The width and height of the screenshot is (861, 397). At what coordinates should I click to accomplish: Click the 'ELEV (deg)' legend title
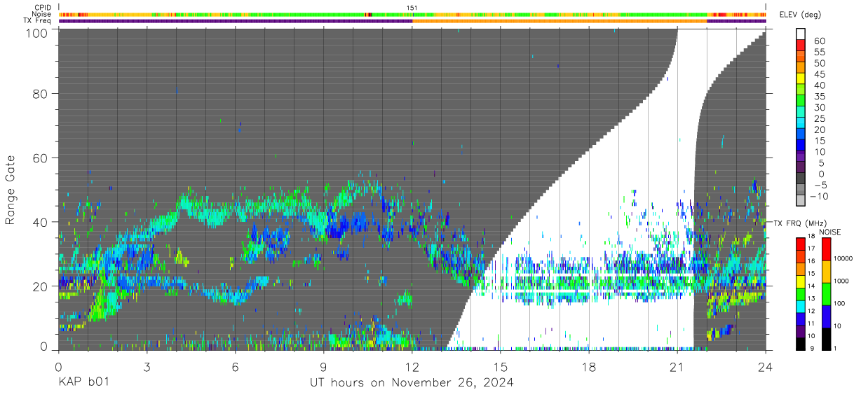[x=800, y=14]
